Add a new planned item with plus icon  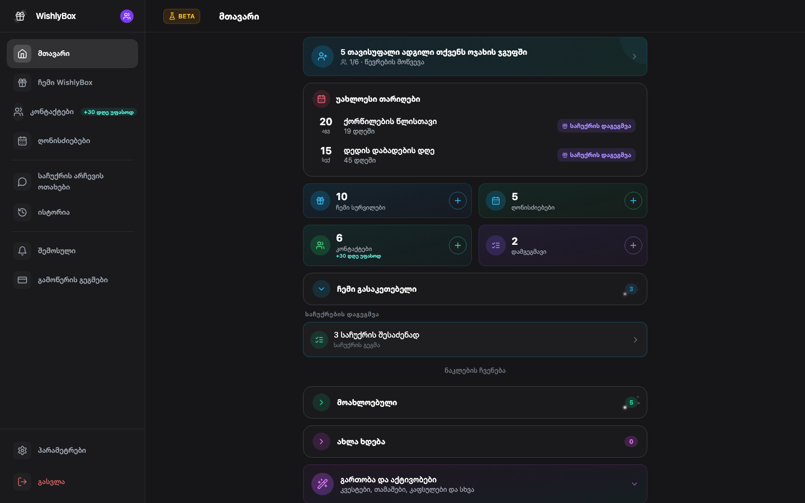click(x=633, y=245)
